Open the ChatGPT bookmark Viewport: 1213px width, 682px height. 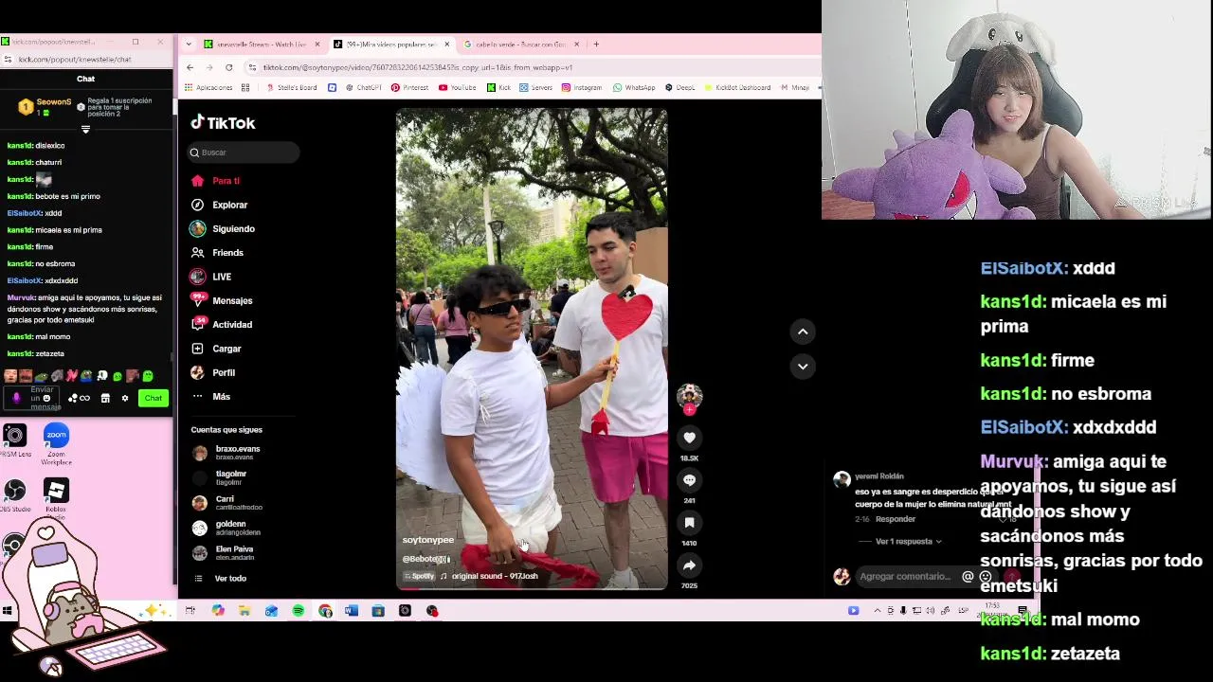tap(363, 87)
